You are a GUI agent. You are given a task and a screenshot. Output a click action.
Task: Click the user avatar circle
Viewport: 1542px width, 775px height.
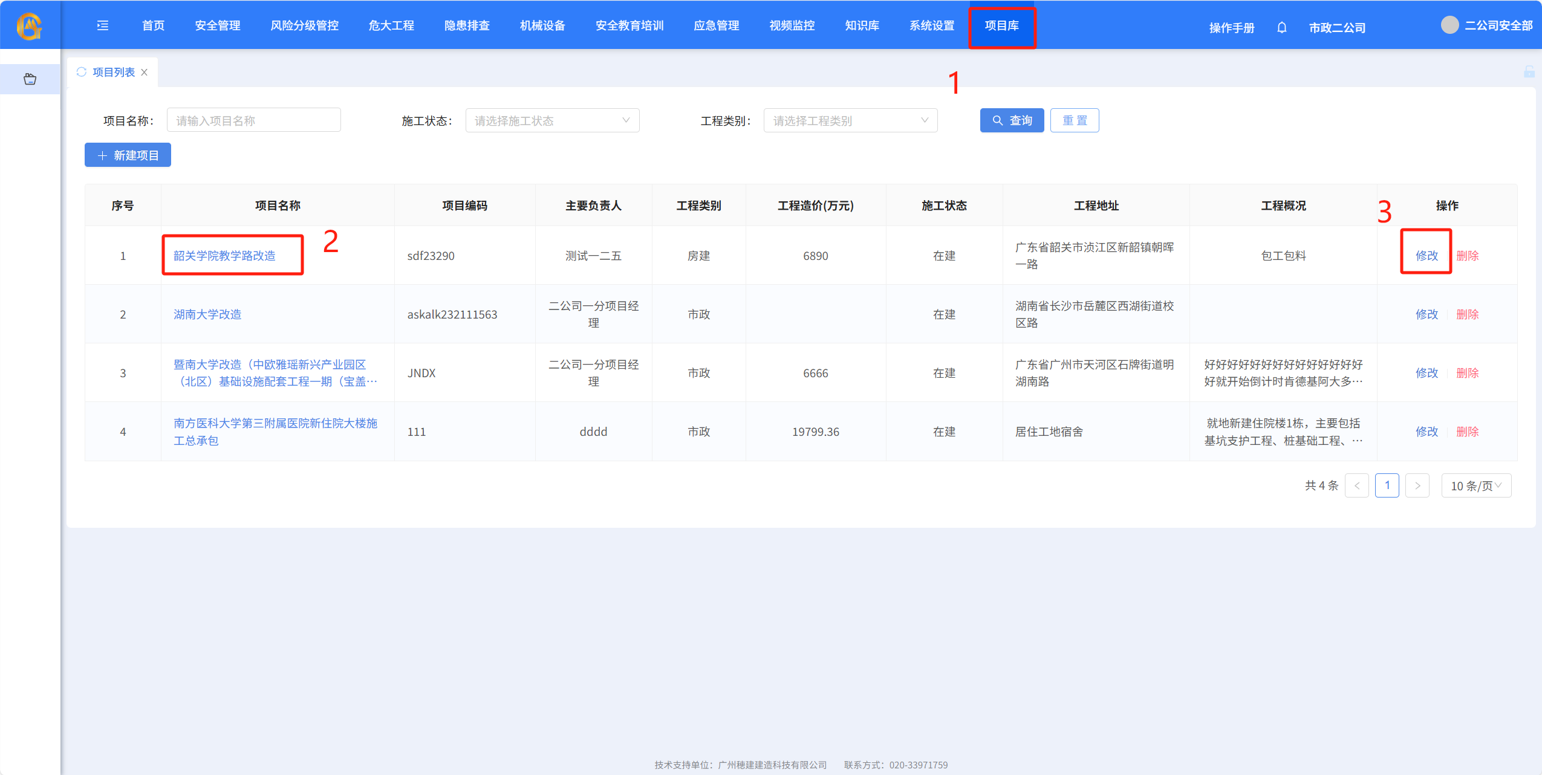tap(1449, 25)
